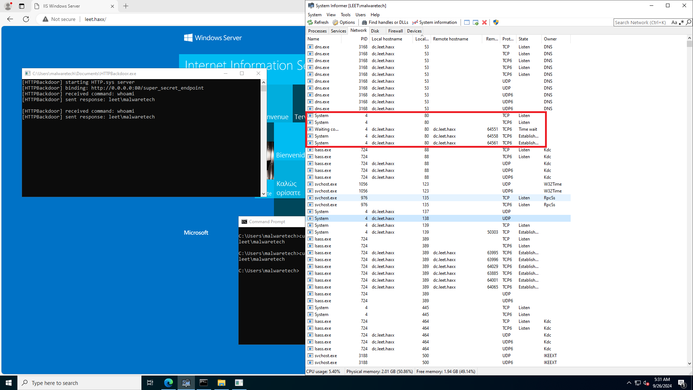Open the Users menu
The image size is (693, 390).
[x=360, y=15]
